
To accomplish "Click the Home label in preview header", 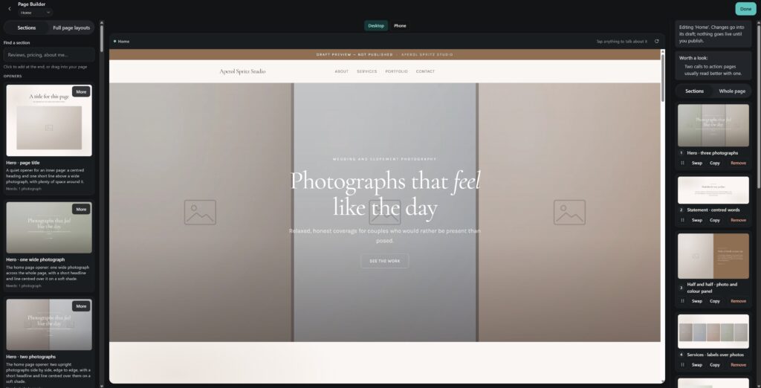I will (123, 42).
